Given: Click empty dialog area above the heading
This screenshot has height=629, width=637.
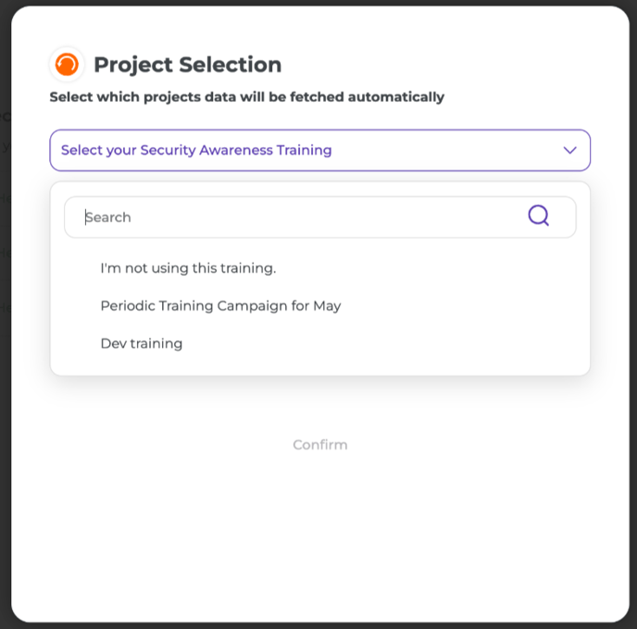Looking at the screenshot, I should [320, 27].
